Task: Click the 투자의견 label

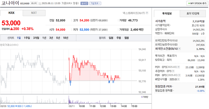Action: [x=160, y=56]
